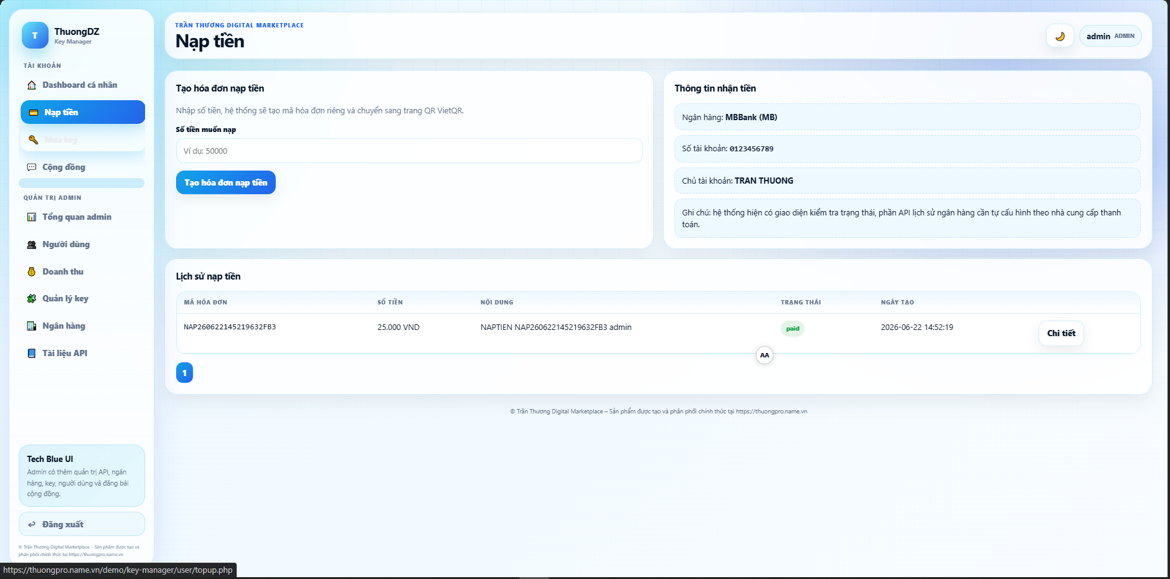Click the ThuongDZ logo avatar
The image size is (1170, 579).
pyautogui.click(x=35, y=35)
